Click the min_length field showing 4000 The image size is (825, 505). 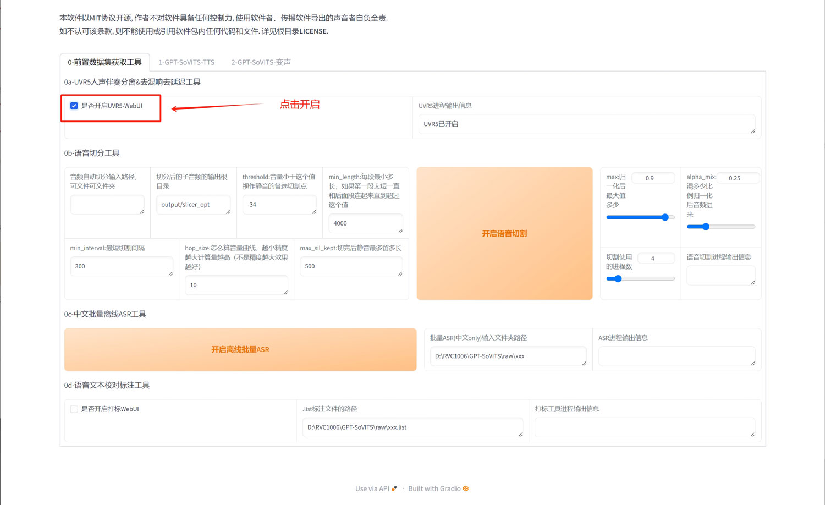pos(366,223)
